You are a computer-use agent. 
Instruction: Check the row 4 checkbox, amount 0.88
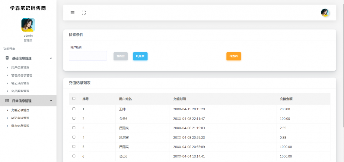74,137
